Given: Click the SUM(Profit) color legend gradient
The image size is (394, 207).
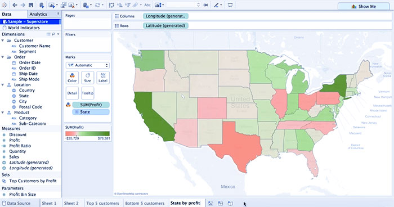Looking at the screenshot, I should tap(87, 134).
